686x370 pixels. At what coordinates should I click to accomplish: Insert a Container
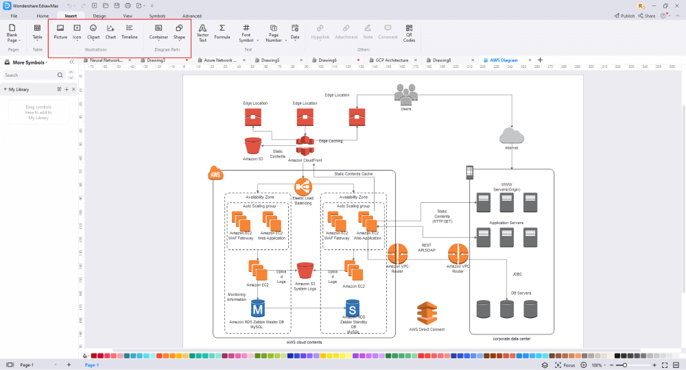pyautogui.click(x=158, y=32)
